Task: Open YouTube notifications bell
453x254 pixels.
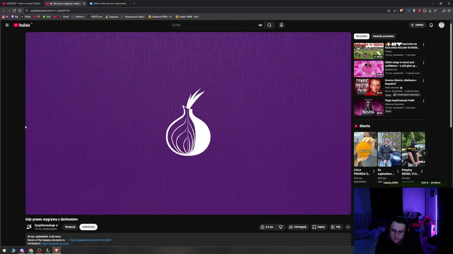Action: coord(431,25)
